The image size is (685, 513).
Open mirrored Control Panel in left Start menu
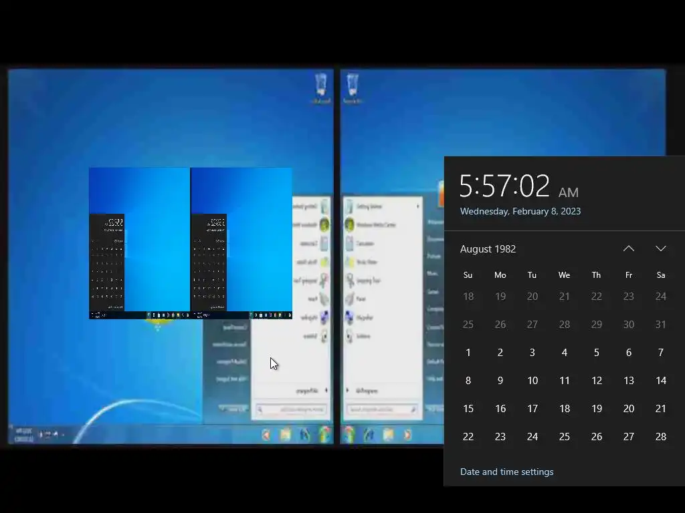(235, 327)
